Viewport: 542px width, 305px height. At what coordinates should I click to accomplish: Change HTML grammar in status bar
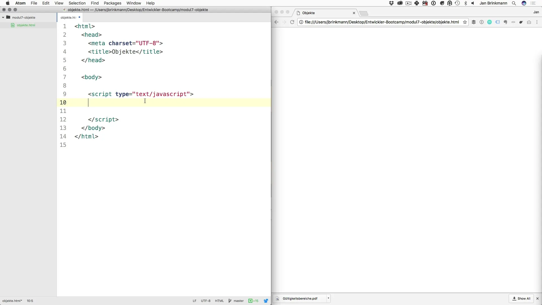pyautogui.click(x=219, y=301)
